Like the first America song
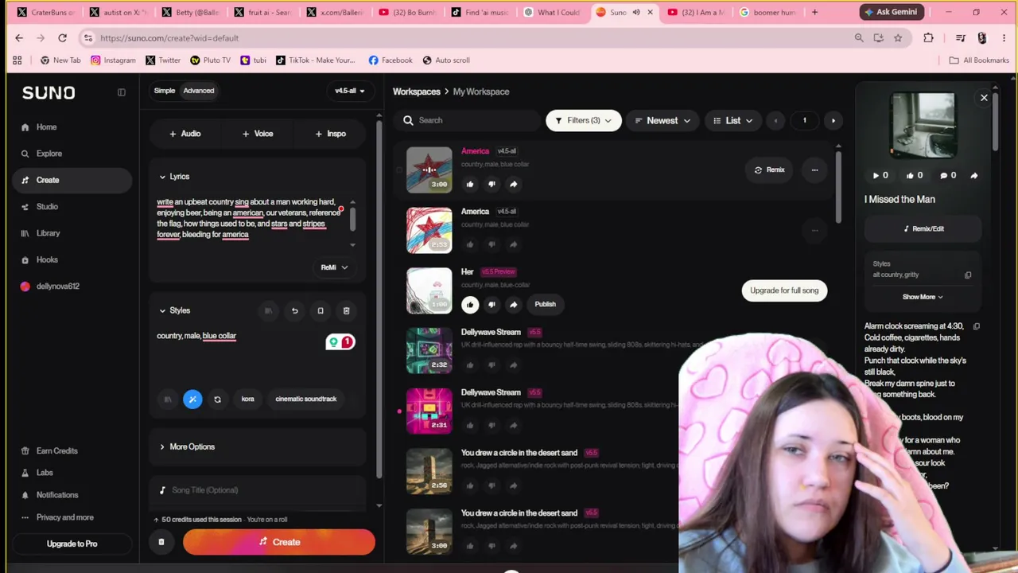The height and width of the screenshot is (573, 1018). 470,185
